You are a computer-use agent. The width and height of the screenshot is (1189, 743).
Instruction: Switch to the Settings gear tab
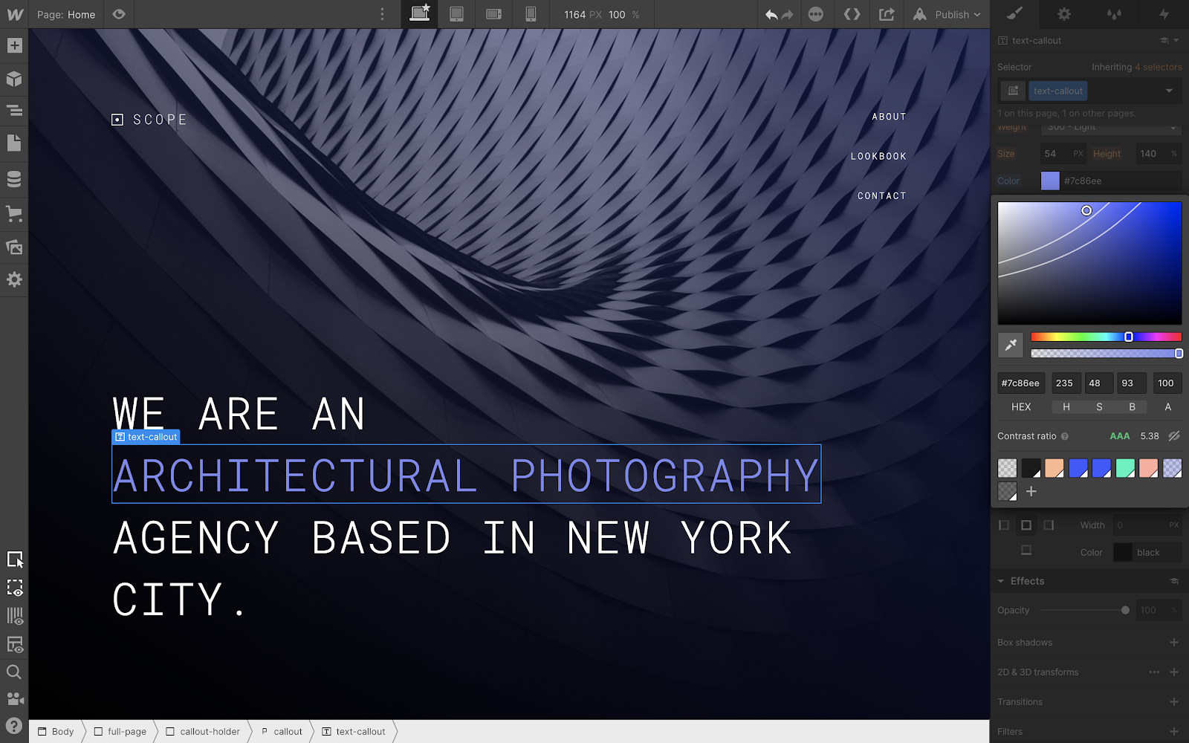(1064, 14)
